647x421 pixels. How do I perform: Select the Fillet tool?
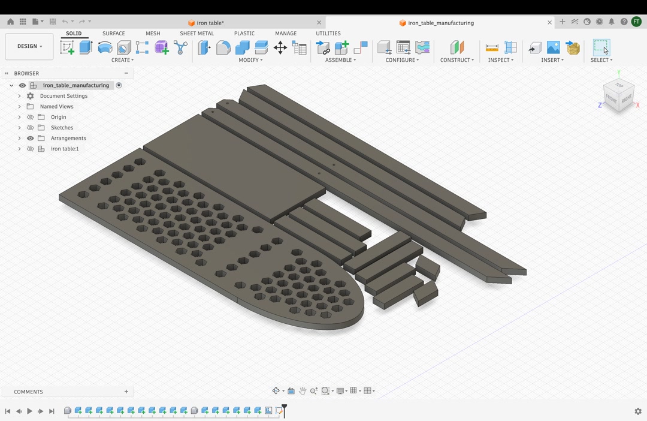click(x=223, y=47)
